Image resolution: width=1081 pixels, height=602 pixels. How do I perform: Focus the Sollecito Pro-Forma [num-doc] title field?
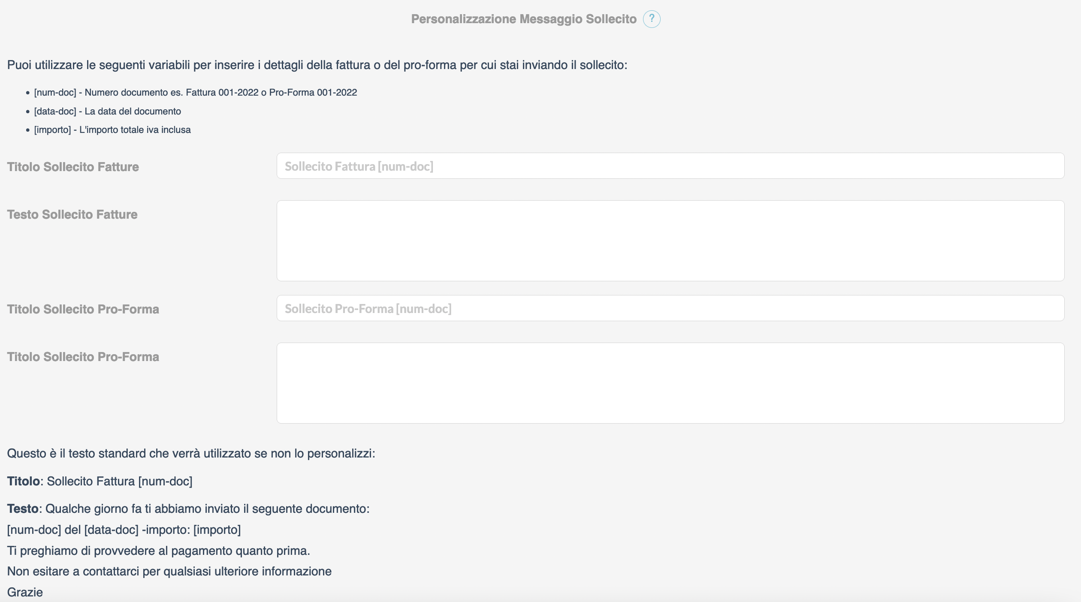pos(670,308)
